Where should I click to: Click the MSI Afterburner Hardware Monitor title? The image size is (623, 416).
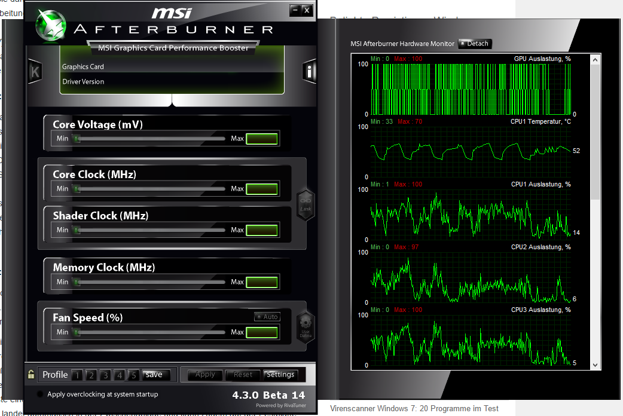click(x=402, y=44)
